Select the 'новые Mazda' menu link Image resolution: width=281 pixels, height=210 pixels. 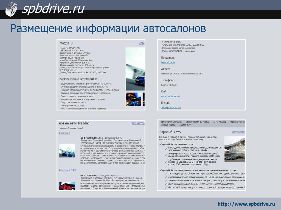(x=168, y=125)
